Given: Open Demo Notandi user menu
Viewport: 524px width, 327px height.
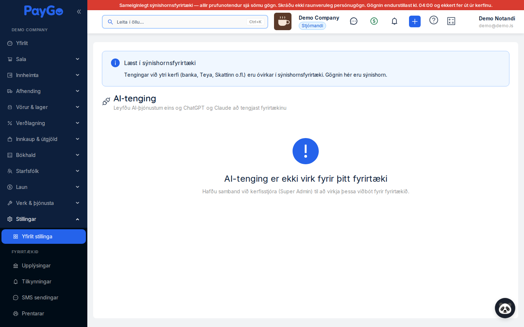Looking at the screenshot, I should 497,22.
